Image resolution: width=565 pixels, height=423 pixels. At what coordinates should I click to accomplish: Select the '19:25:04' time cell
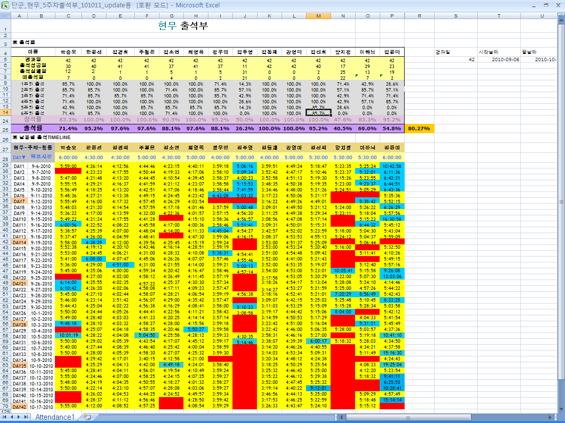(x=392, y=365)
